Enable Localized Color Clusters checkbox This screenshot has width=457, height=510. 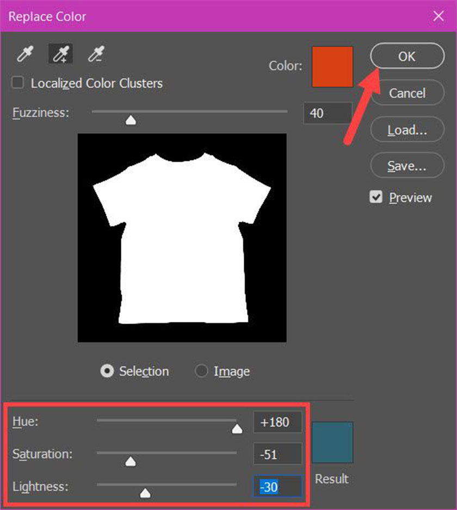[x=17, y=83]
